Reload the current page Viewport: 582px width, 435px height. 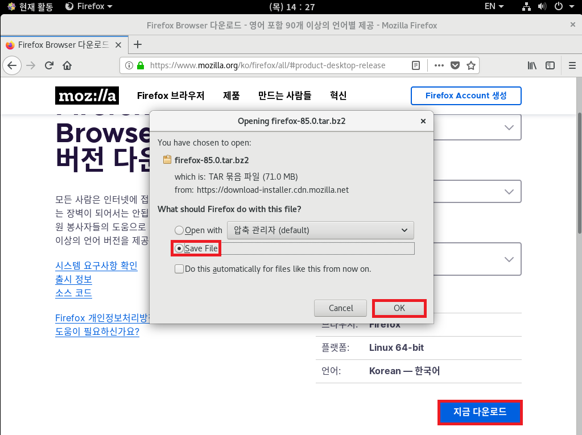49,65
